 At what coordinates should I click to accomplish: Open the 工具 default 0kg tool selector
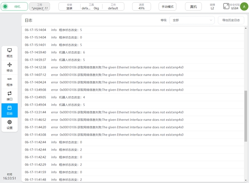pyautogui.click(x=91, y=6)
